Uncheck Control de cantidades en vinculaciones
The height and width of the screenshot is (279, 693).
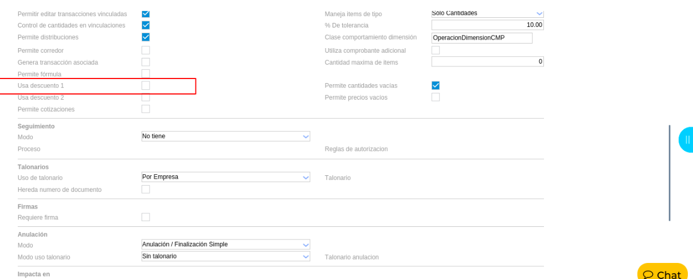(146, 25)
